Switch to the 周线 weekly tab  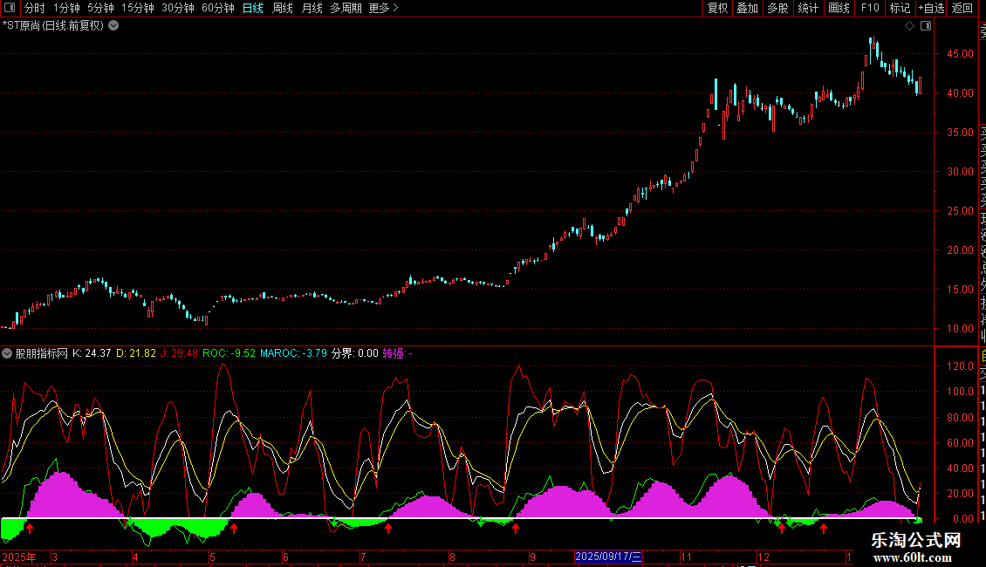(283, 8)
